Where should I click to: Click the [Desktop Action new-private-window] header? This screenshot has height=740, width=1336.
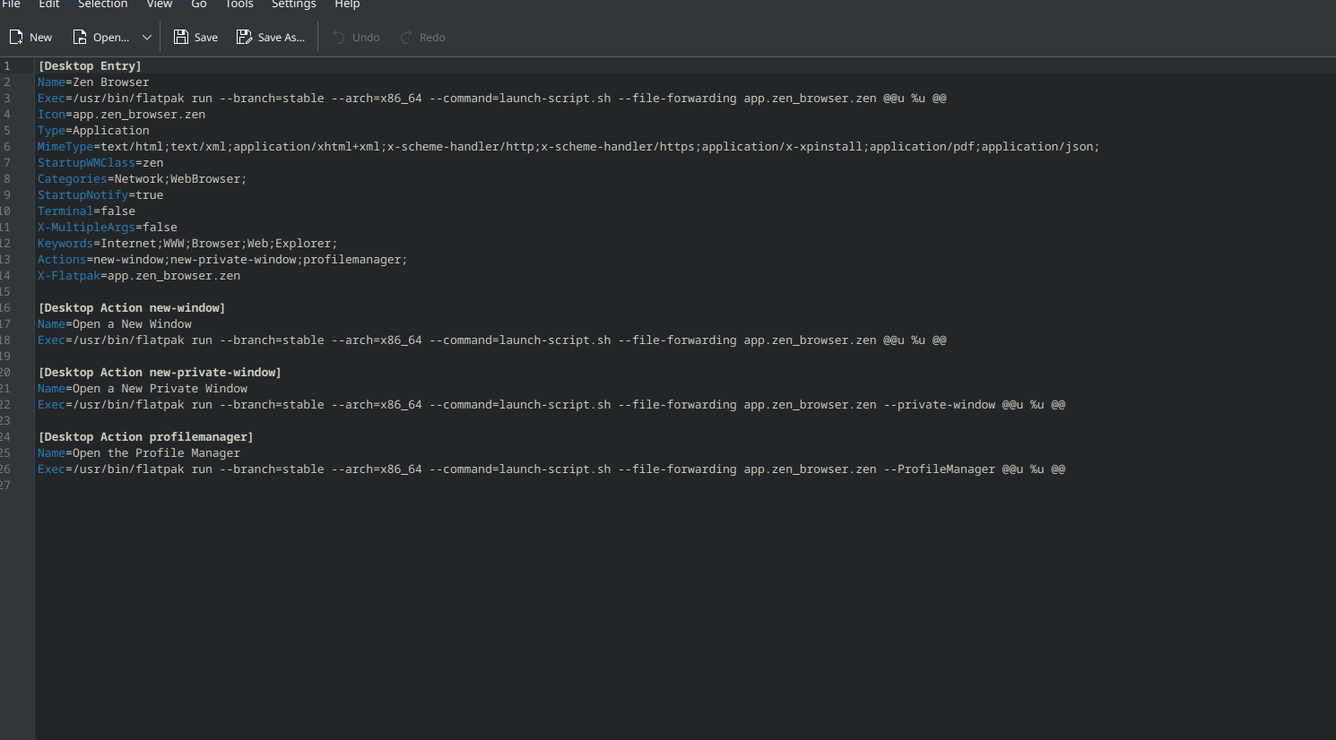(x=160, y=373)
